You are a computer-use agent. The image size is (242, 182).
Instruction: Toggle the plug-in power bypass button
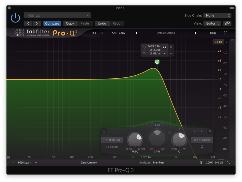pos(15,18)
